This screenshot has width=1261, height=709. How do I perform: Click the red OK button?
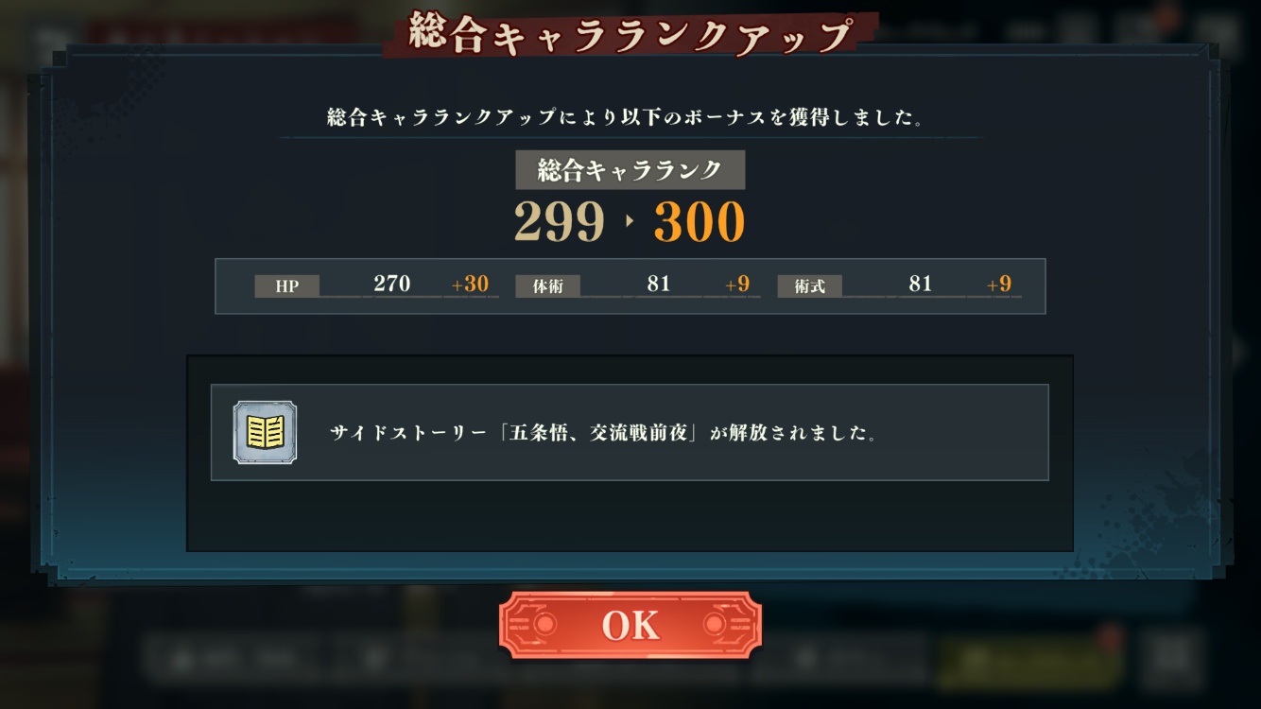click(630, 626)
